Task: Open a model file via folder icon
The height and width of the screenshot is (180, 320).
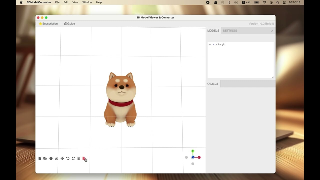Action: pyautogui.click(x=45, y=158)
